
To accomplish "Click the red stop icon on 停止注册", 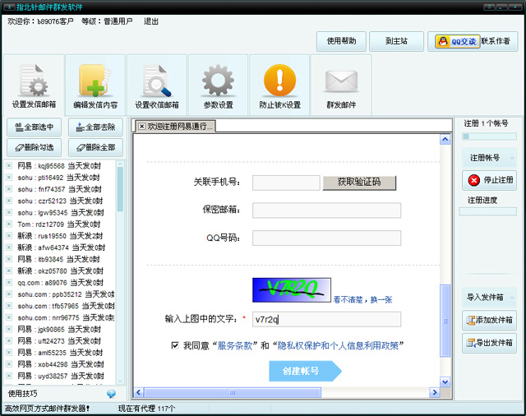I will pos(473,181).
